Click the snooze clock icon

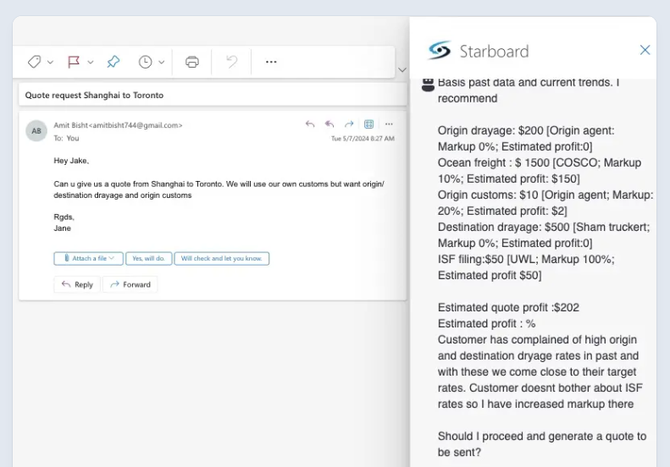click(x=146, y=62)
